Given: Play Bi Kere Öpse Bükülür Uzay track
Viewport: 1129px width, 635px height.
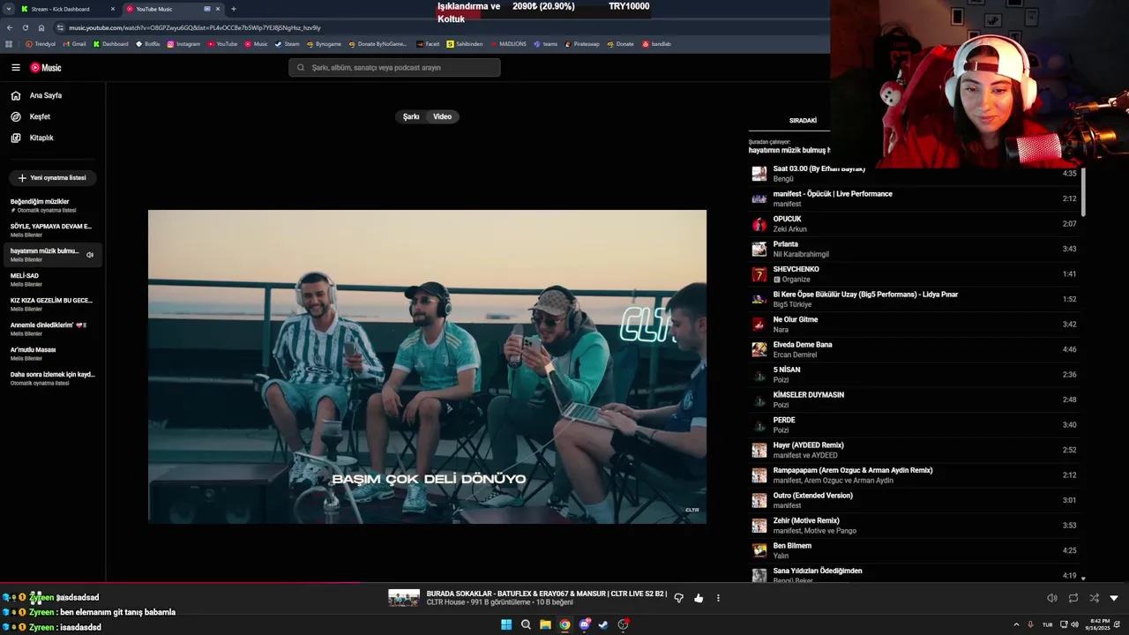Looking at the screenshot, I should [914, 299].
